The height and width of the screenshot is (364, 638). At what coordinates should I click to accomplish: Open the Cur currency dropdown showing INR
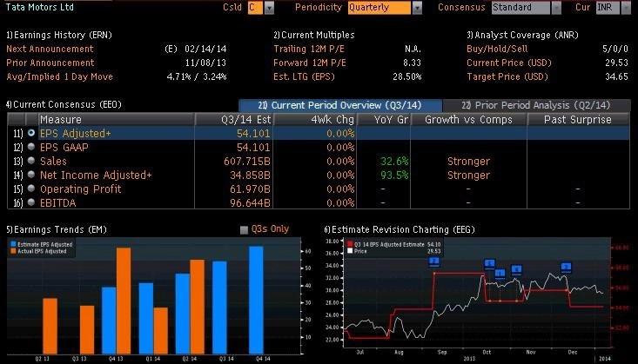tap(613, 8)
